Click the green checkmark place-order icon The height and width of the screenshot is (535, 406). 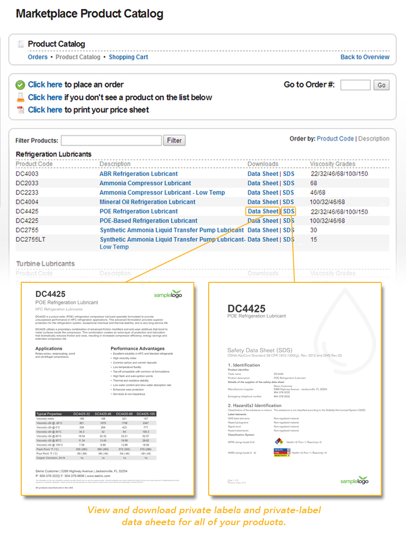(20, 85)
